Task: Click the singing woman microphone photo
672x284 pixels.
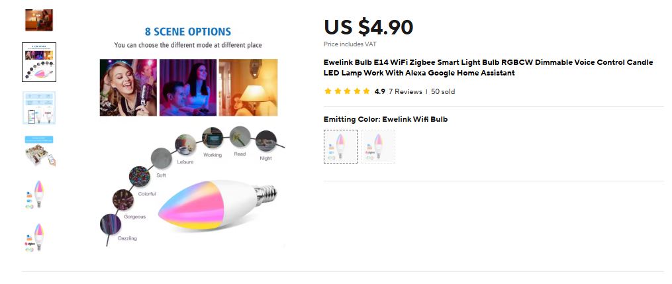Action: coord(128,87)
